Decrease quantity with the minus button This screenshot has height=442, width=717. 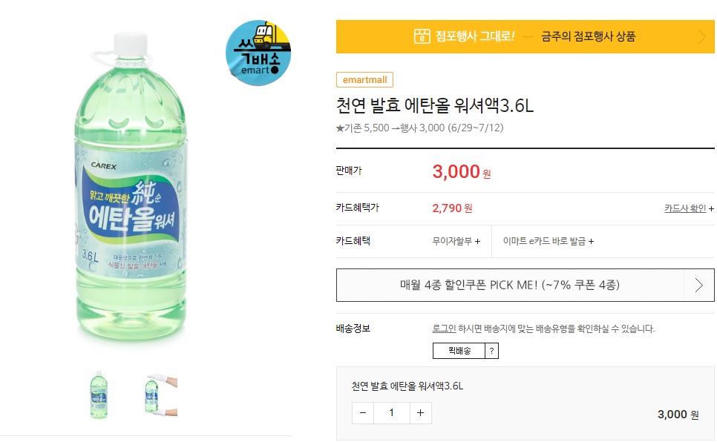tap(362, 412)
